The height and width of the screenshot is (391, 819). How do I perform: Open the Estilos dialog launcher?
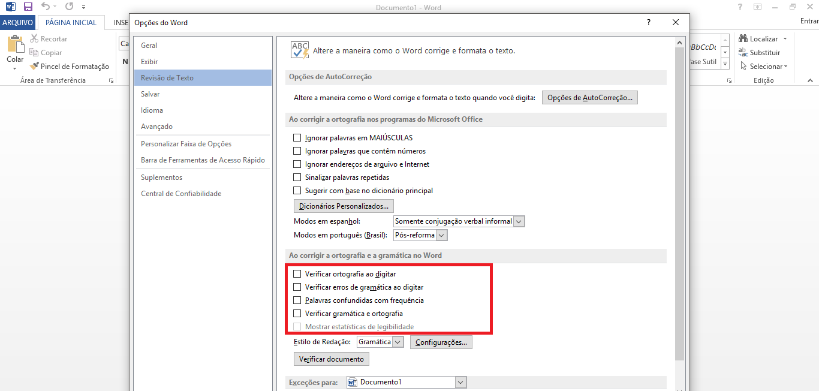[x=728, y=80]
